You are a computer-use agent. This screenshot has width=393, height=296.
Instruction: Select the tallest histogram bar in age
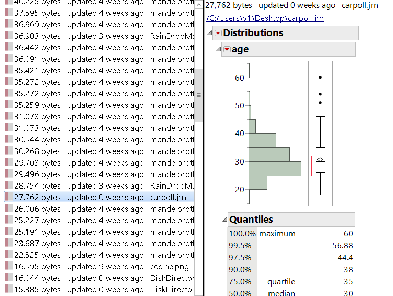275,168
